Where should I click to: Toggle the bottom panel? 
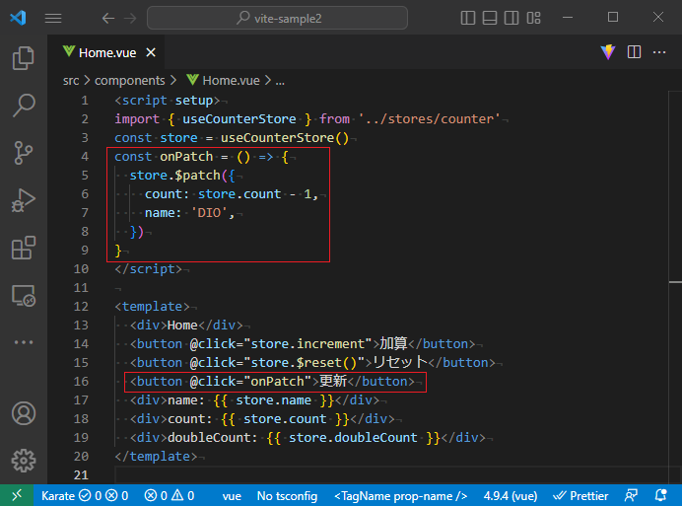[x=490, y=18]
